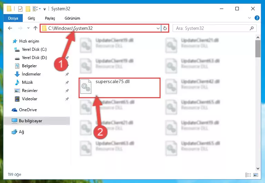Switch to large icons view in status bar
The image size is (265, 183).
point(256,175)
